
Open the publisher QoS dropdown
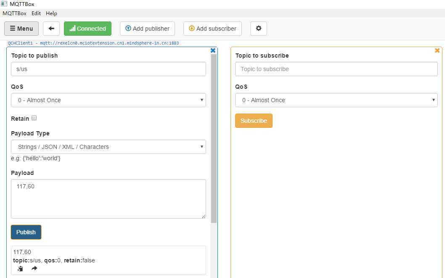[109, 100]
